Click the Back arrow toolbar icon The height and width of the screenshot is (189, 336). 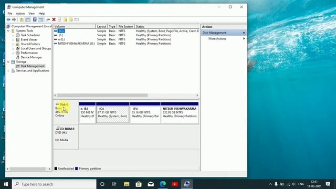click(x=8, y=19)
